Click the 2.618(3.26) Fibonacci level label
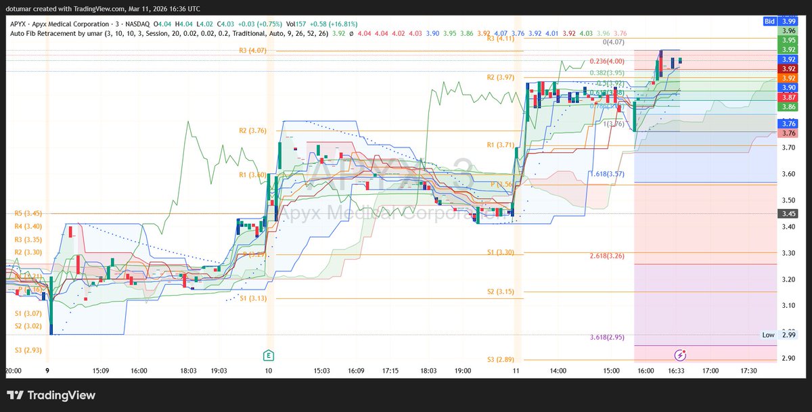This screenshot has width=812, height=412. [607, 256]
